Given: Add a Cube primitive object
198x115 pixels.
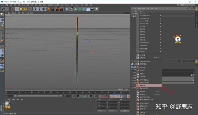Looking at the screenshot, I should (x=67, y=9).
